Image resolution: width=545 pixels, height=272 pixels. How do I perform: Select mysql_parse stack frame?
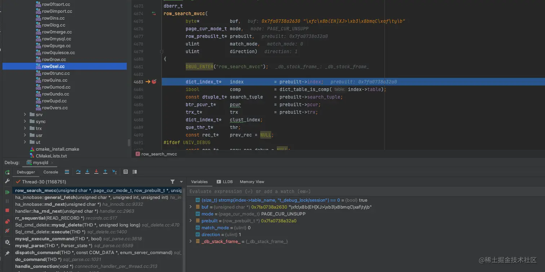(98, 245)
